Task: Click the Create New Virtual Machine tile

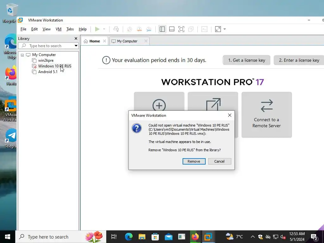Action: pyautogui.click(x=159, y=101)
